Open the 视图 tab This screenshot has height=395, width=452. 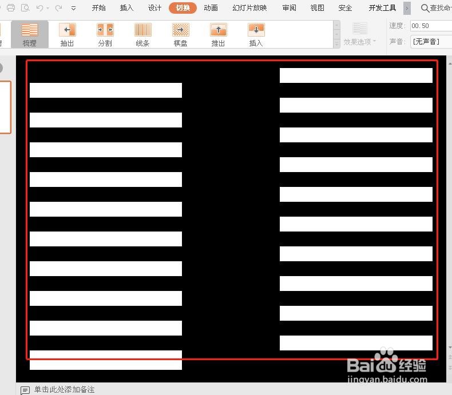coord(317,8)
